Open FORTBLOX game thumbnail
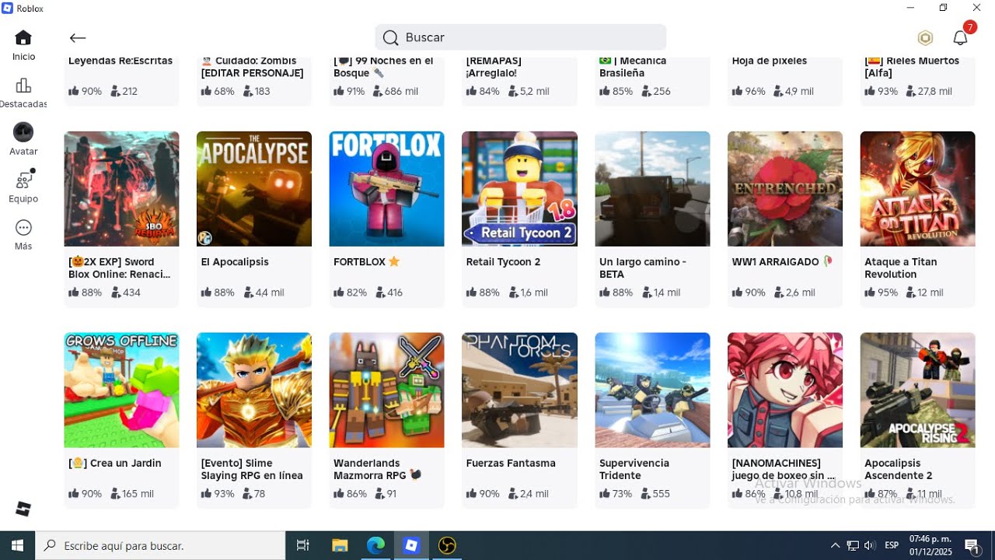 (386, 189)
